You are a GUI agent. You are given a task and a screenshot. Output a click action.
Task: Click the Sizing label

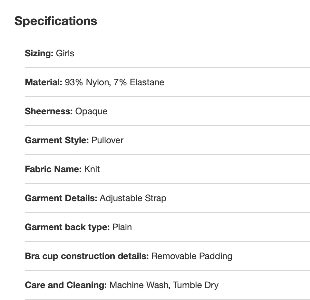coord(39,53)
